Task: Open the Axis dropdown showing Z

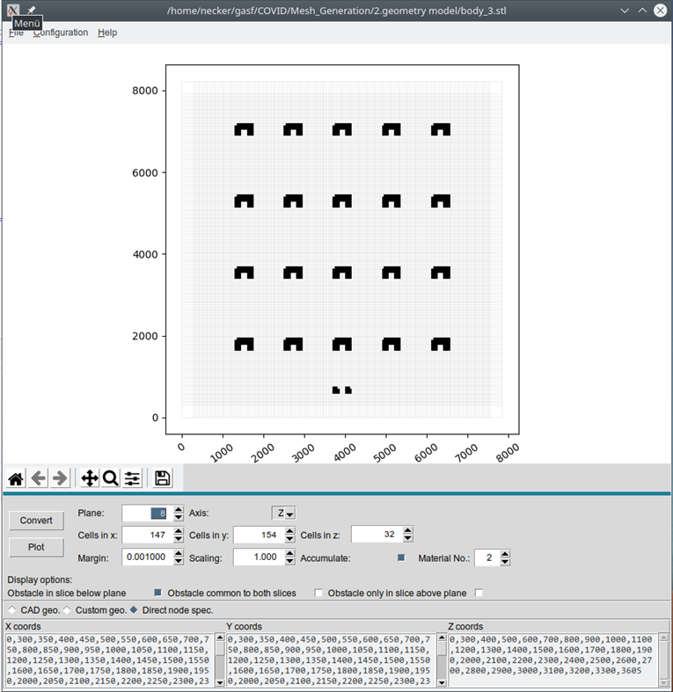Action: tap(283, 514)
